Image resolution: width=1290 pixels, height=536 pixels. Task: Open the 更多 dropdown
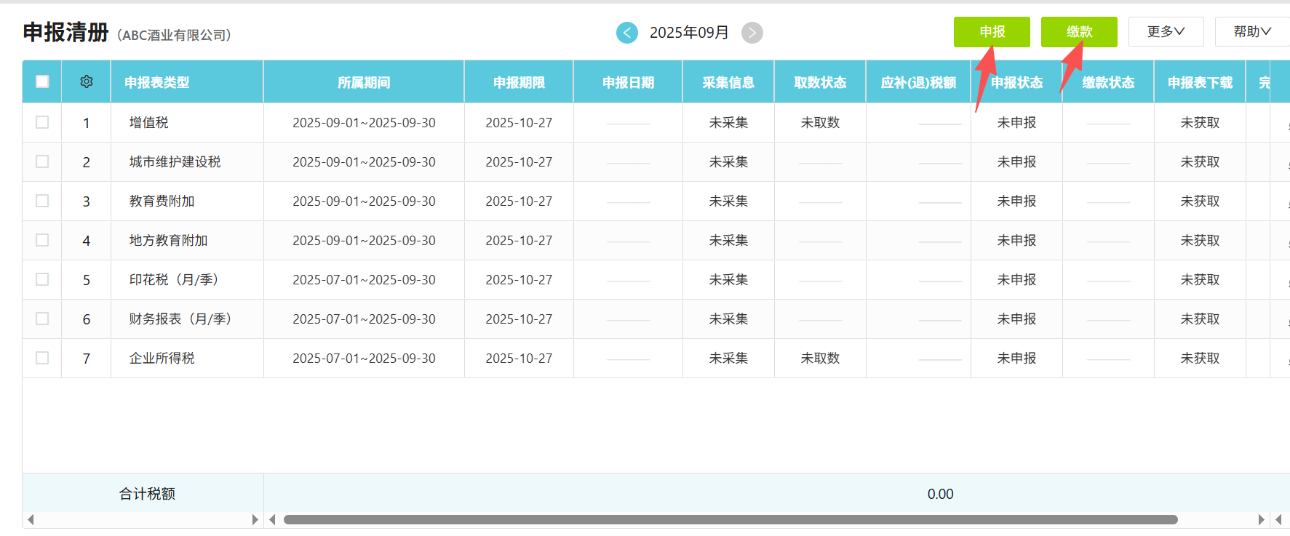pyautogui.click(x=1166, y=32)
